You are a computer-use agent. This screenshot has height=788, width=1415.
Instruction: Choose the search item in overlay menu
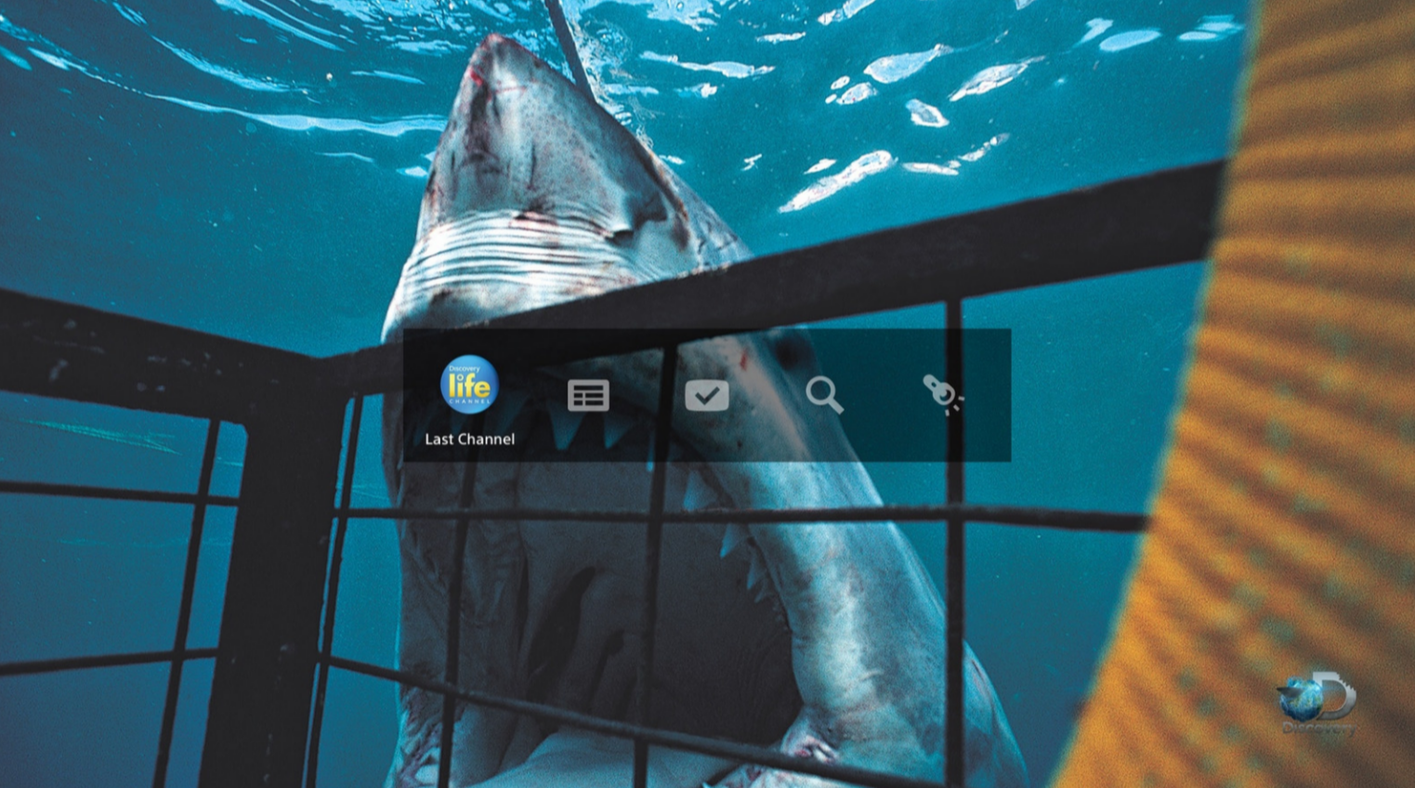824,395
